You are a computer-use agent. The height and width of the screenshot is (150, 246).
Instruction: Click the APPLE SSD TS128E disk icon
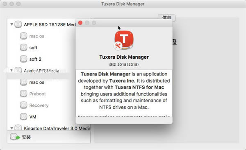[x=18, y=24]
